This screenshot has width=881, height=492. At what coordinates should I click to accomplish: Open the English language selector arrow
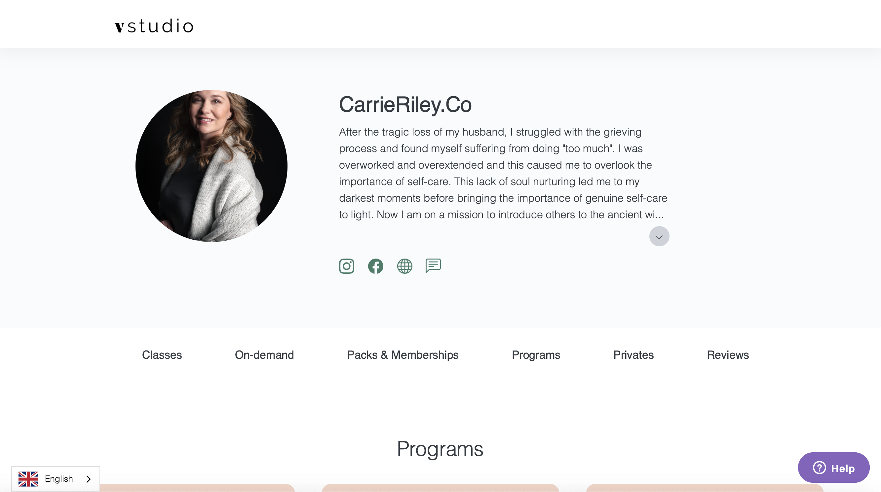point(89,479)
